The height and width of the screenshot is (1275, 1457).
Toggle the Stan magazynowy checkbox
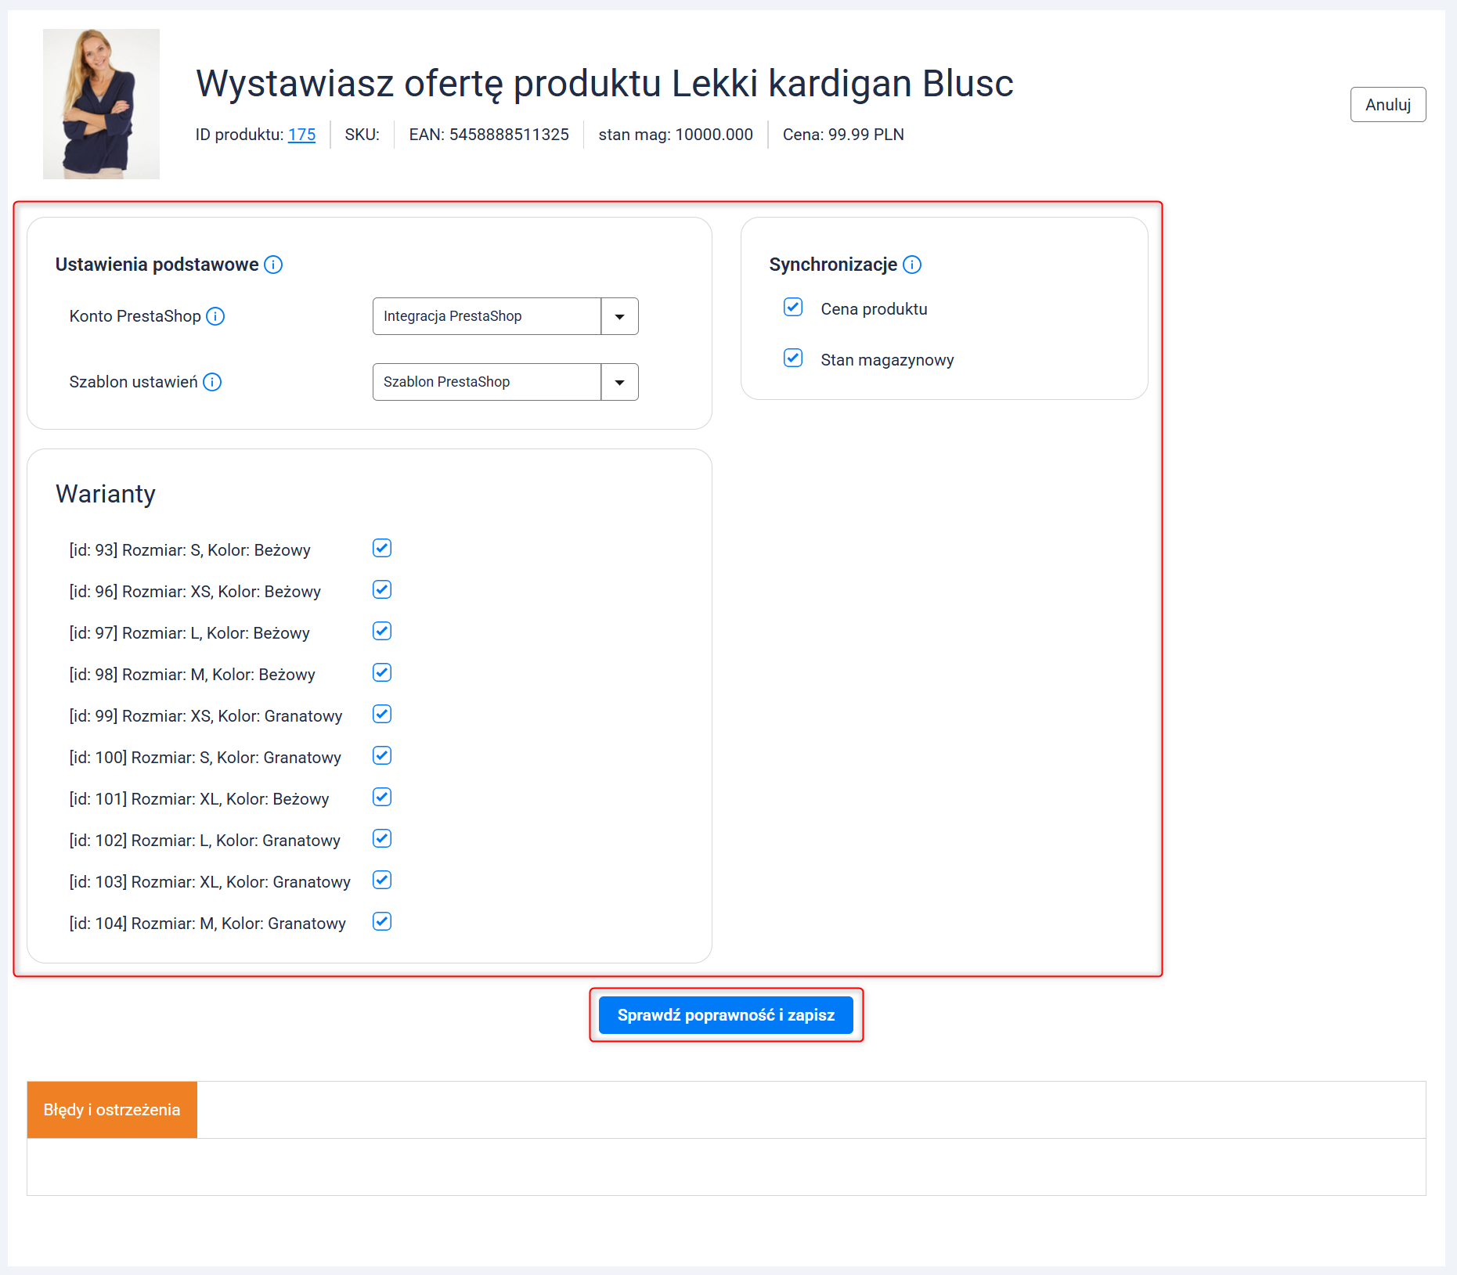click(x=793, y=358)
